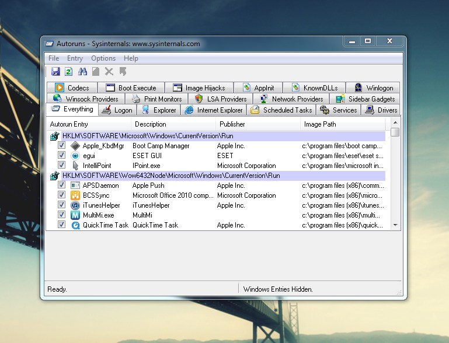The width and height of the screenshot is (449, 343).
Task: Open the Network Providers tab
Action: click(x=291, y=99)
